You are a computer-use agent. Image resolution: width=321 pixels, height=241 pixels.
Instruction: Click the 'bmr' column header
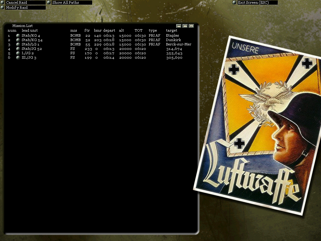(x=98, y=30)
